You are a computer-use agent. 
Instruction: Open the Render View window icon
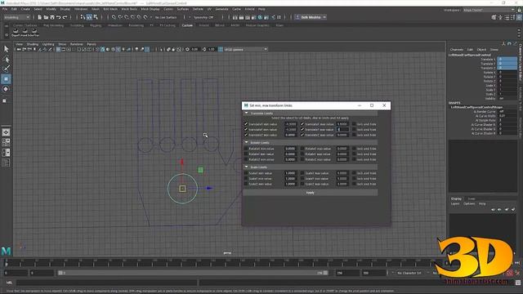click(235, 17)
